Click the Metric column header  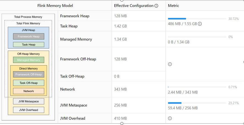[173, 6]
